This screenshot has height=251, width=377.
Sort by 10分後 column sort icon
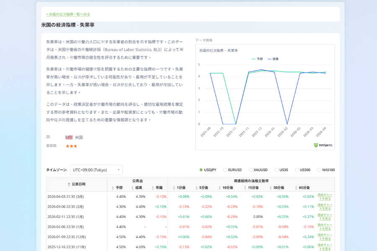pos(219,188)
